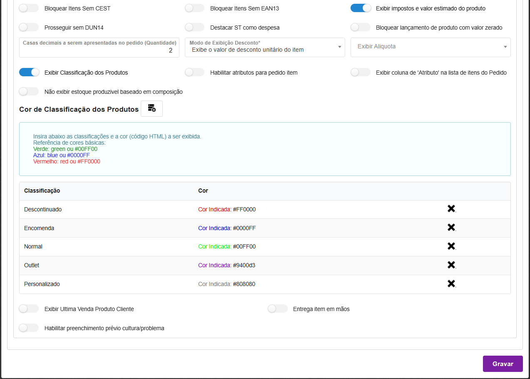Remove the Encomenda classification entry
The image size is (530, 379).
click(x=451, y=228)
